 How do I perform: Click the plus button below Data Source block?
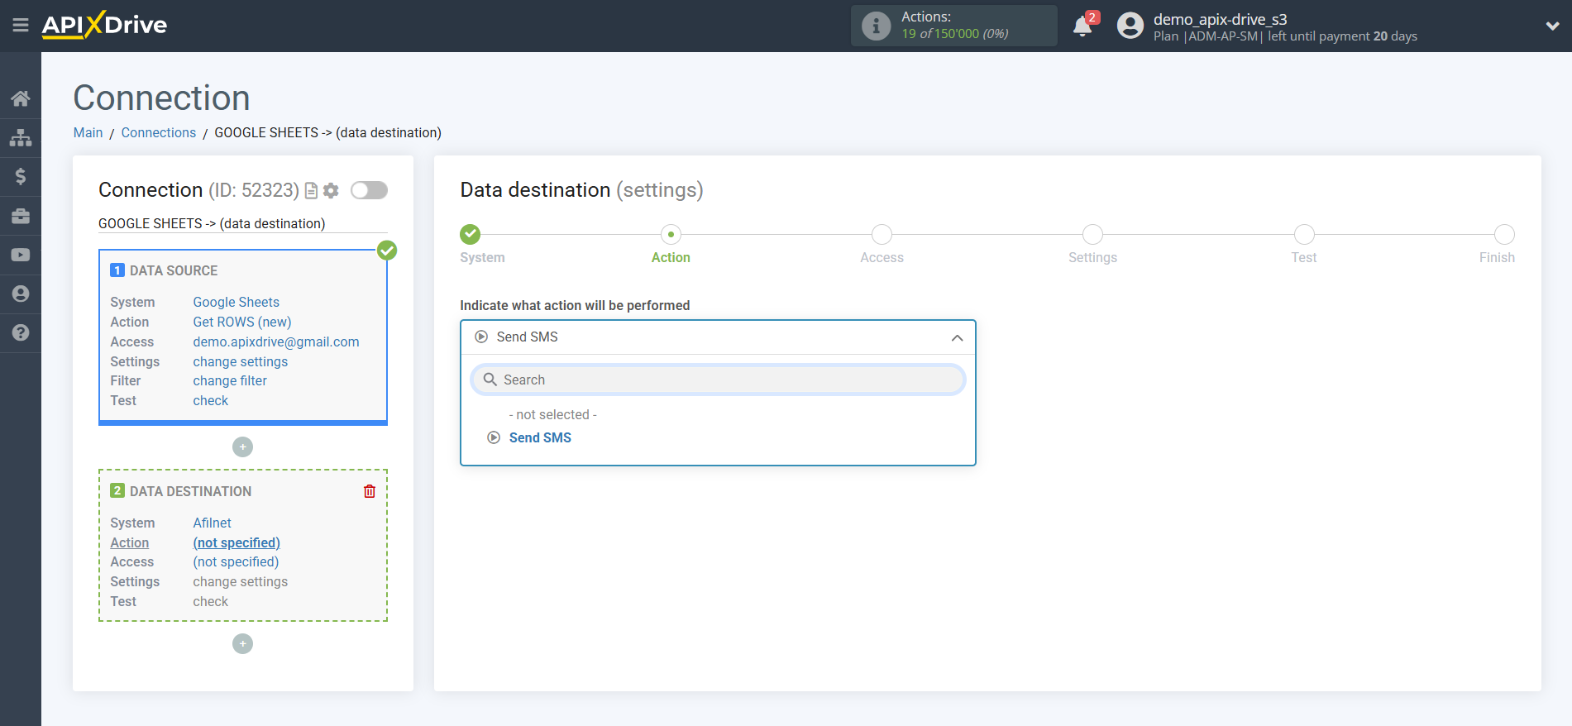click(x=242, y=447)
